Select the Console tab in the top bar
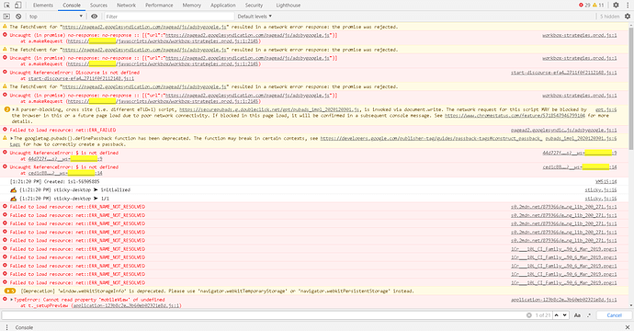The image size is (634, 331). (72, 6)
